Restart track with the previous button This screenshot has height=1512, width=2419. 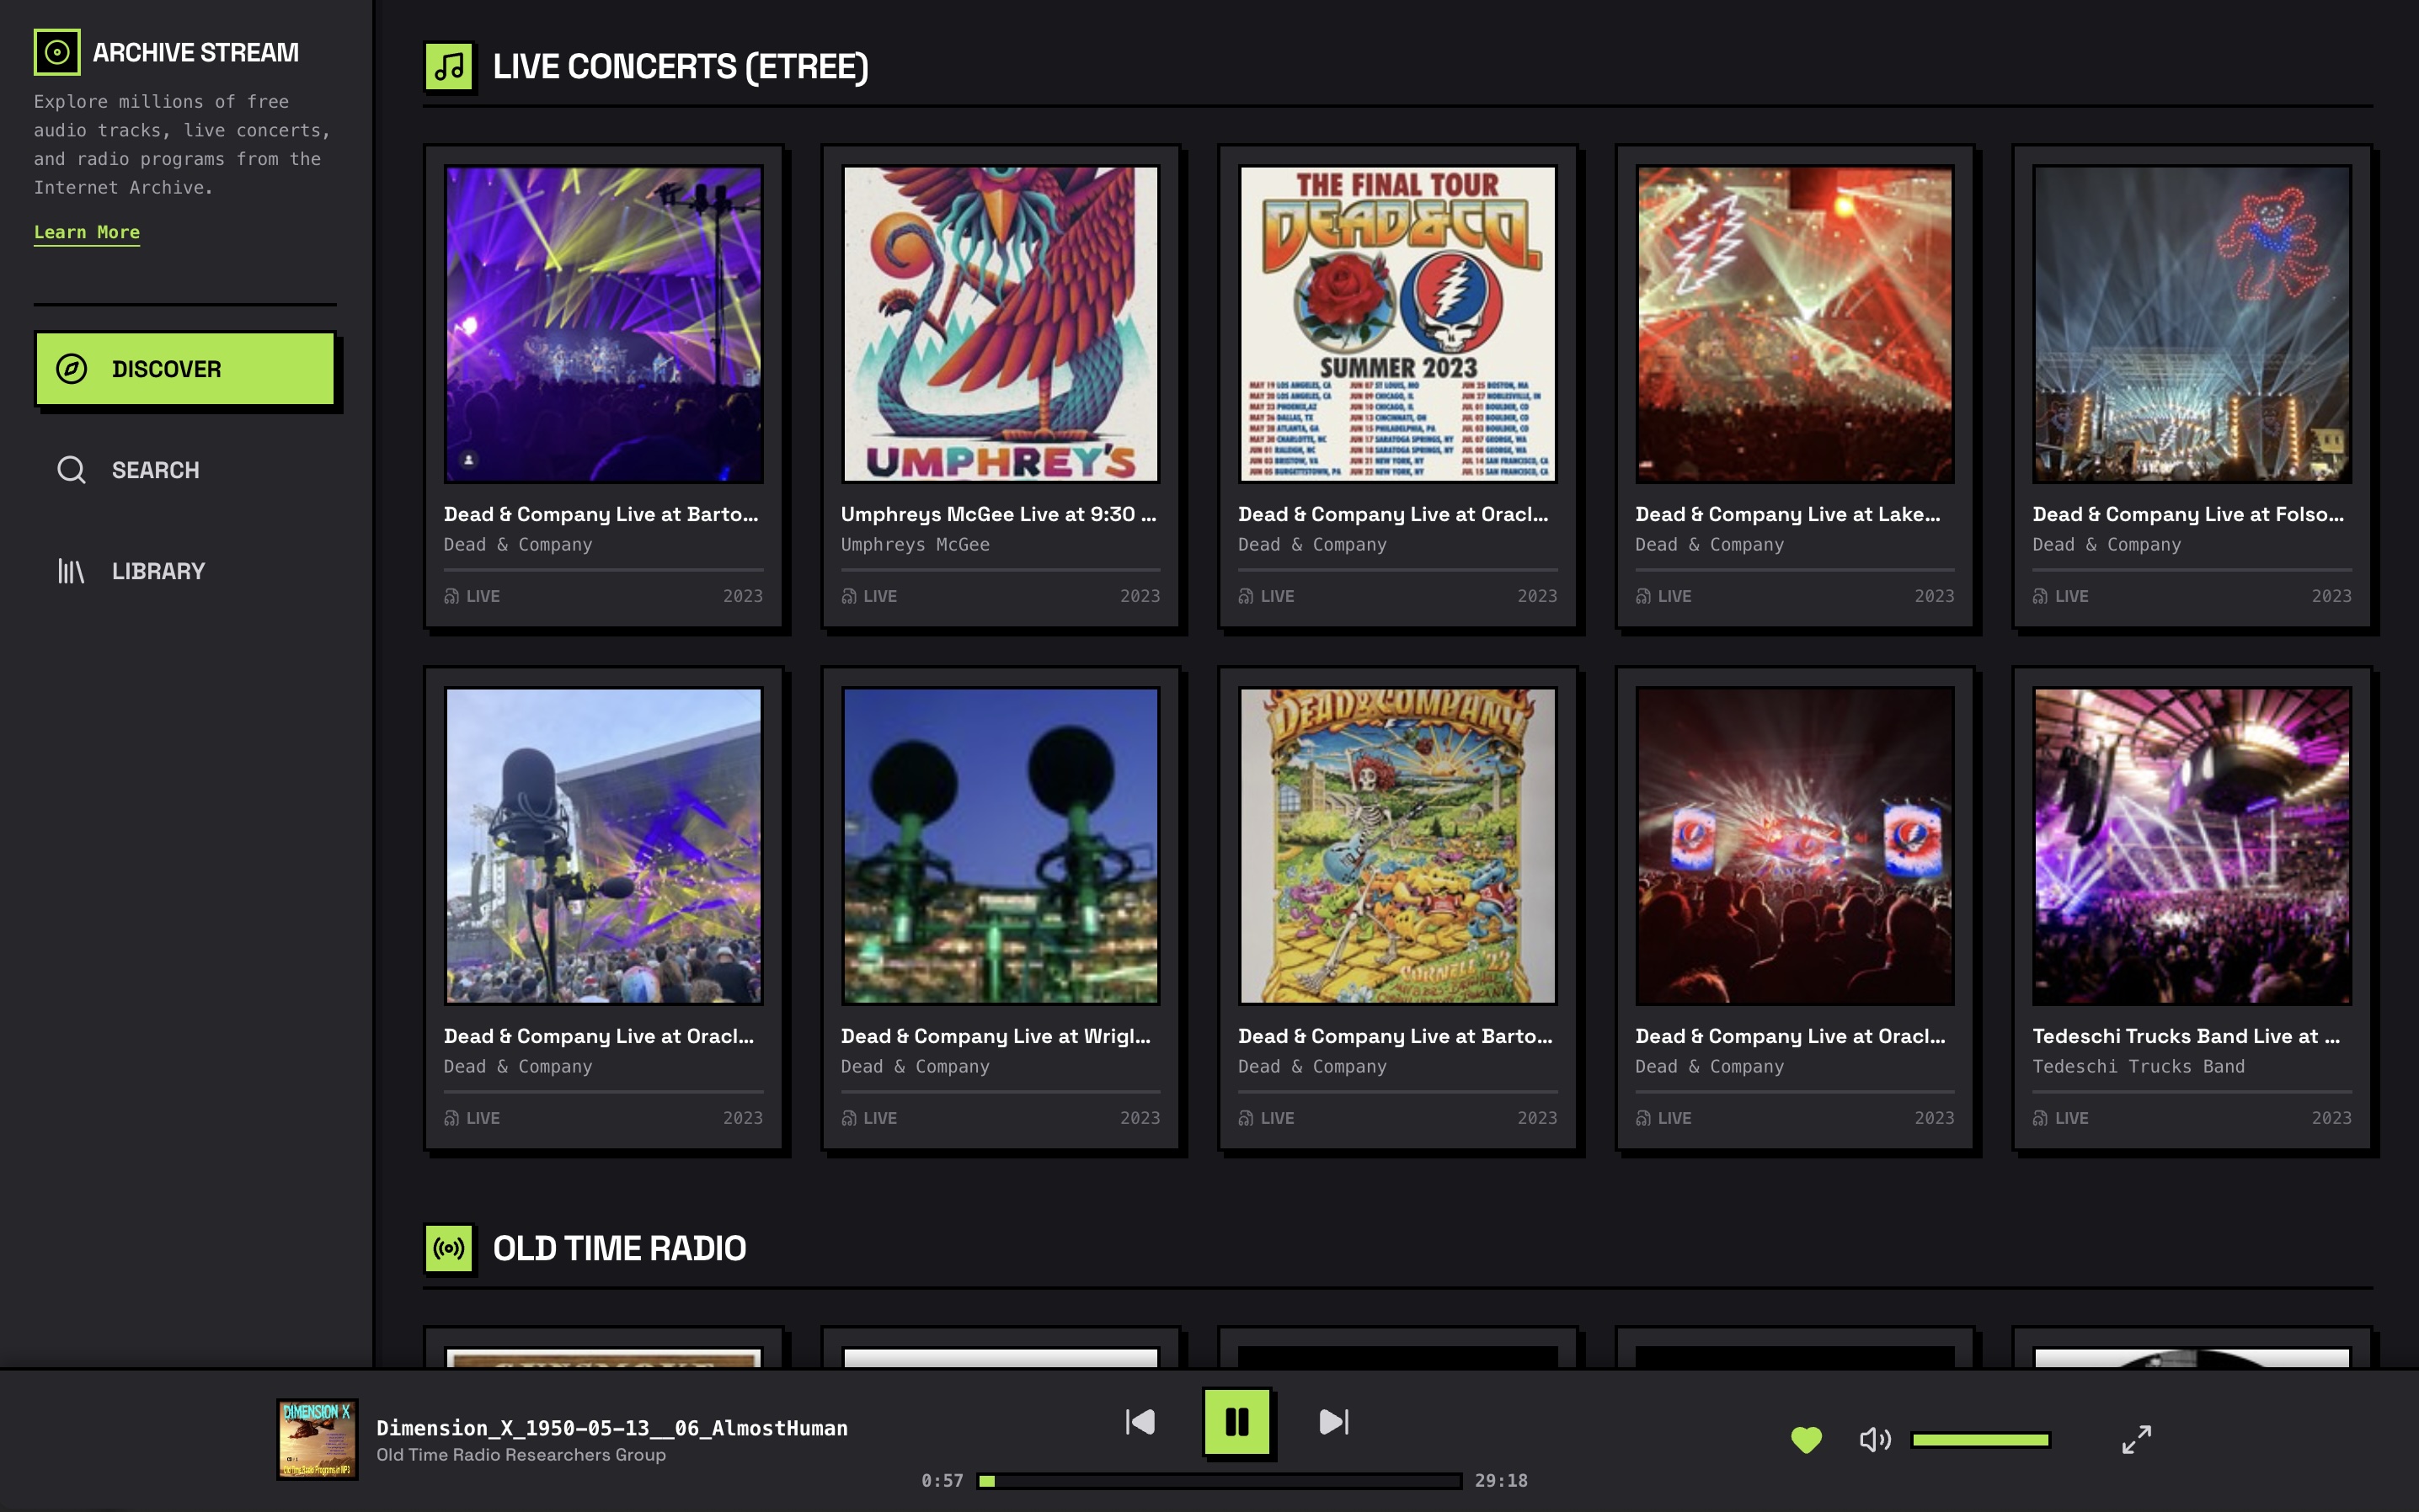click(1141, 1421)
